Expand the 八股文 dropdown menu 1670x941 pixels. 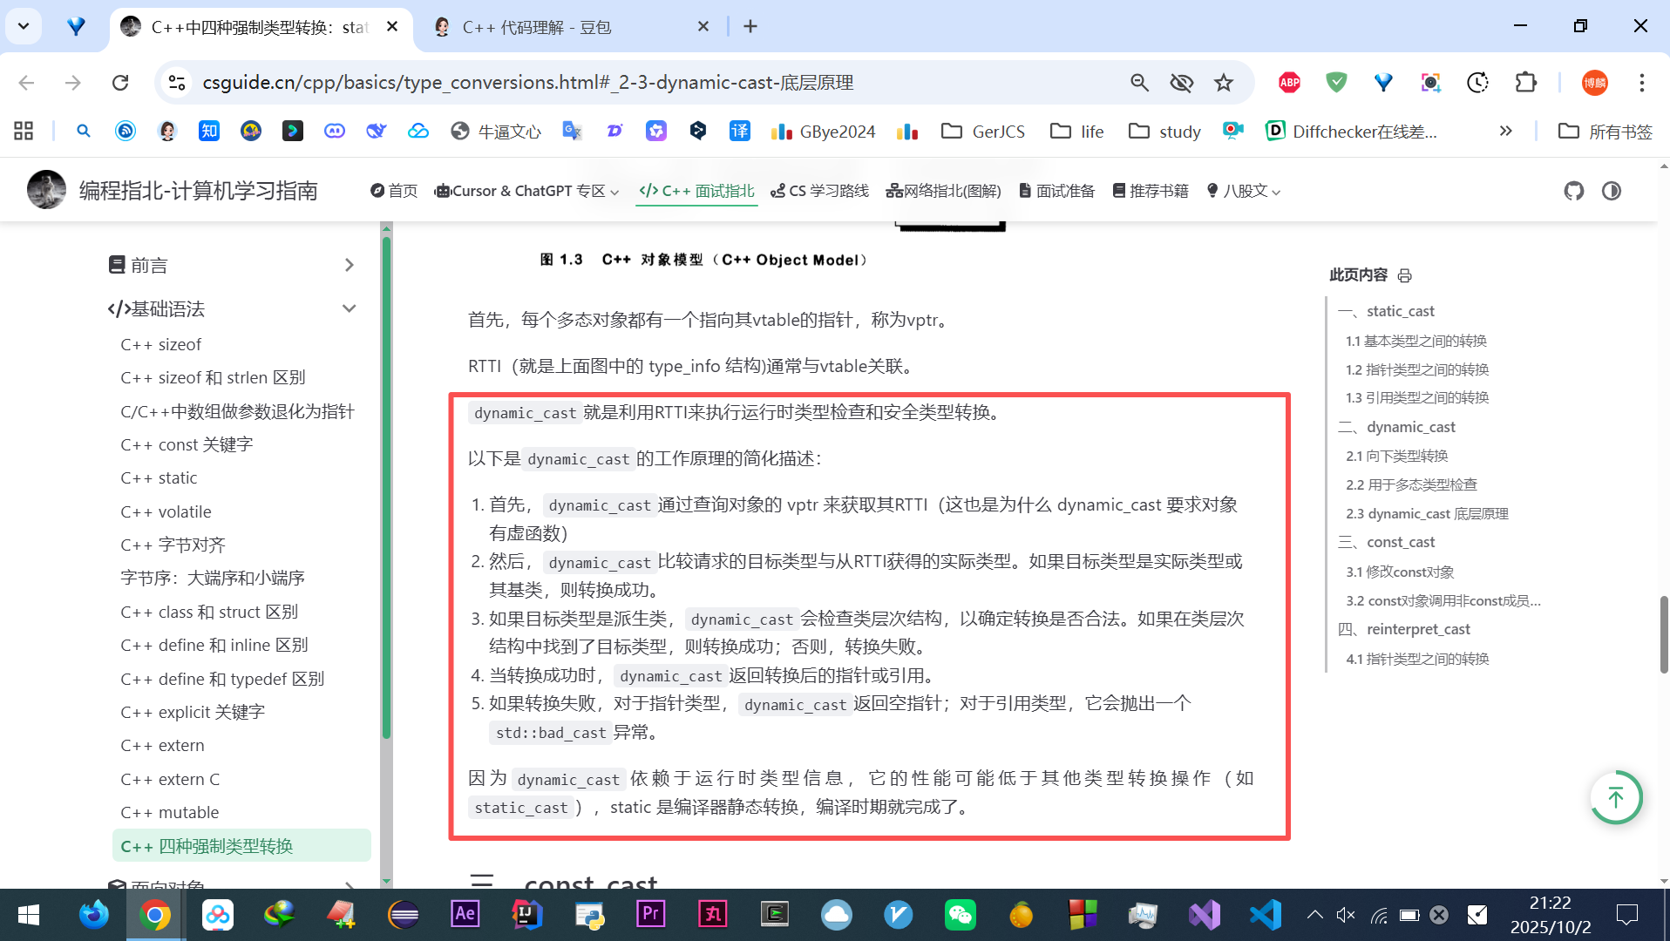[1244, 191]
